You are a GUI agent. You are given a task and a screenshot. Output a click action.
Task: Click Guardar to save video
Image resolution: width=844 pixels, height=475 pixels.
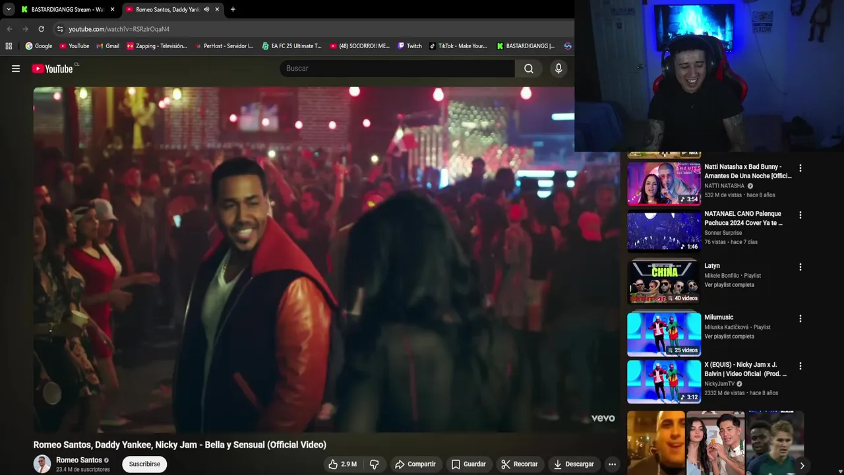pyautogui.click(x=469, y=464)
